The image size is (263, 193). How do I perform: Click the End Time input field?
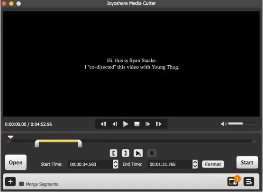click(170, 164)
